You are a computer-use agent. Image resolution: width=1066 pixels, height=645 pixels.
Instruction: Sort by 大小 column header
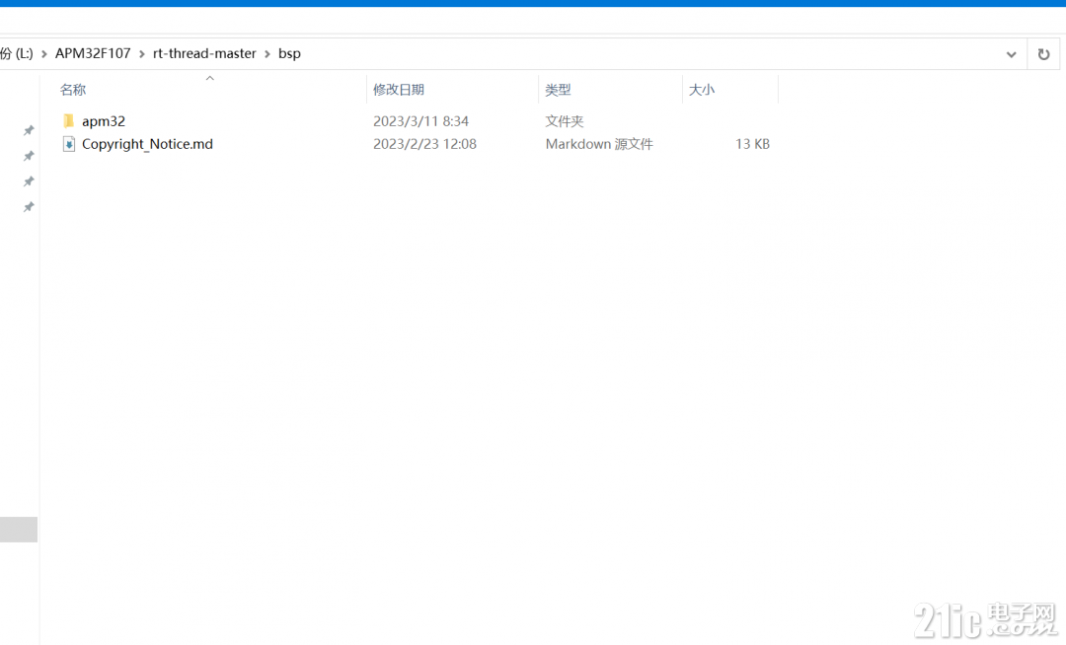tap(702, 90)
